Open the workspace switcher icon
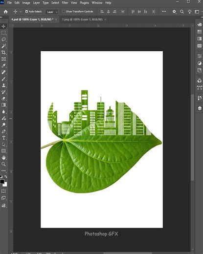203x254 pixels. click(197, 12)
